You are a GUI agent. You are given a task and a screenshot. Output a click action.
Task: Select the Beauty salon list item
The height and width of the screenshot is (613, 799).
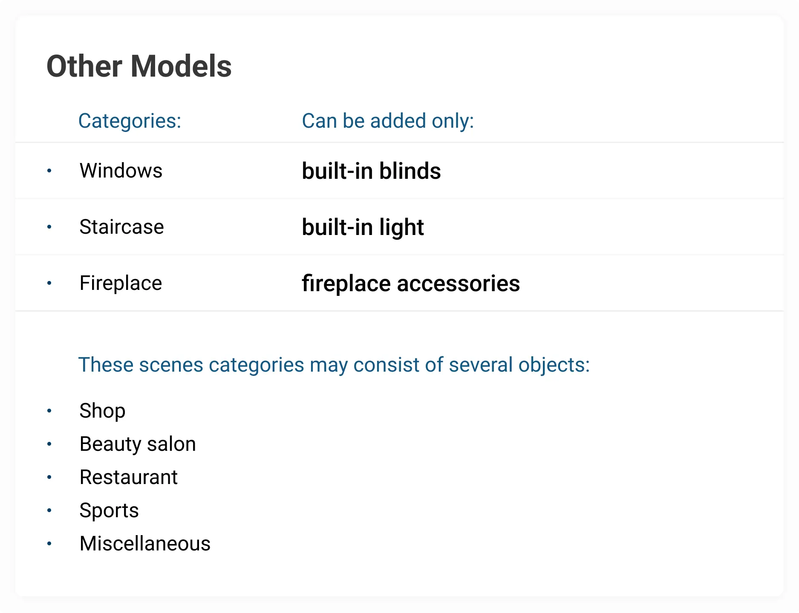click(138, 444)
